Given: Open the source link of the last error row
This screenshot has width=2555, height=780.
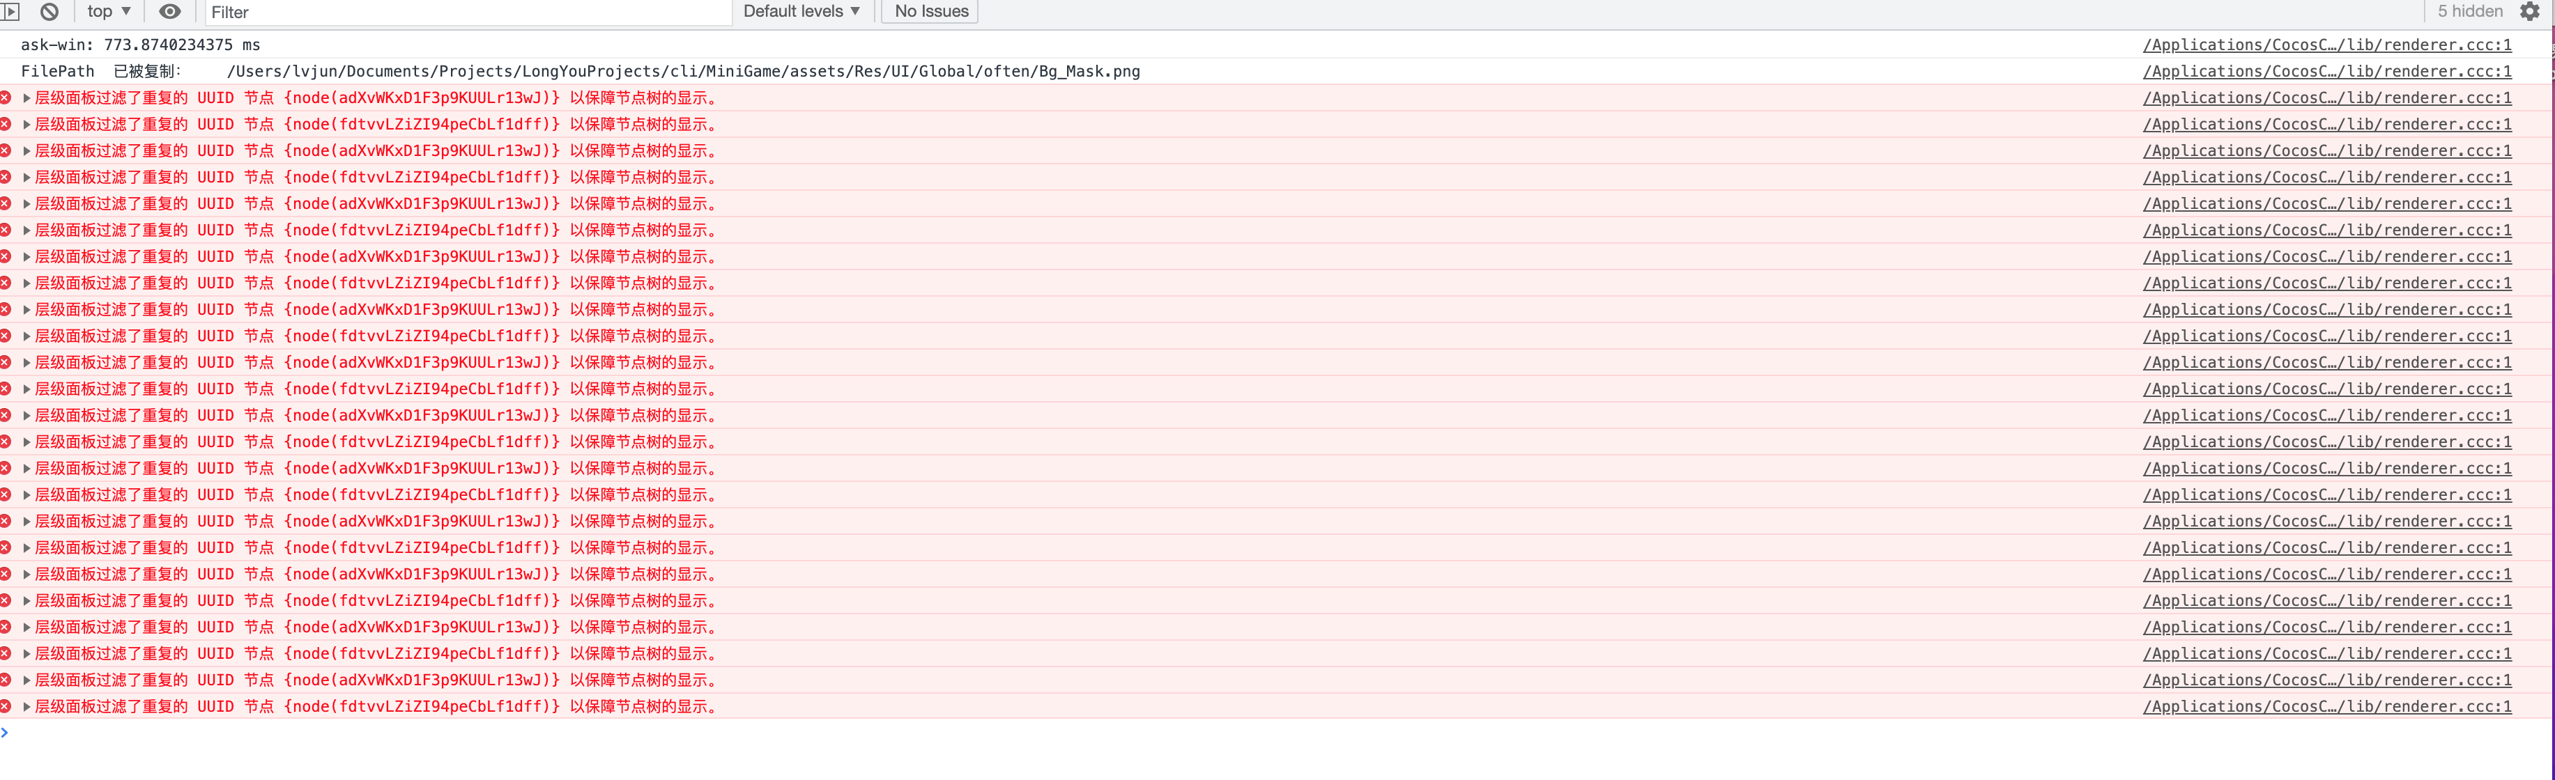Looking at the screenshot, I should tap(2327, 707).
